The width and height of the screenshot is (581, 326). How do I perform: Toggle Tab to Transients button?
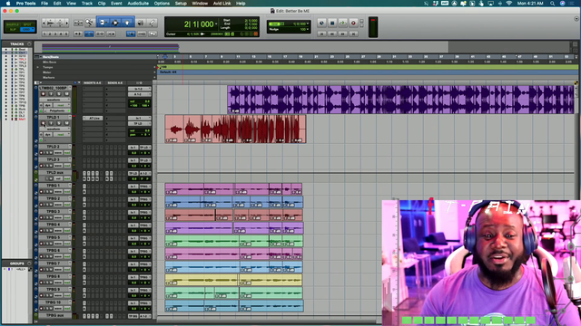click(78, 34)
